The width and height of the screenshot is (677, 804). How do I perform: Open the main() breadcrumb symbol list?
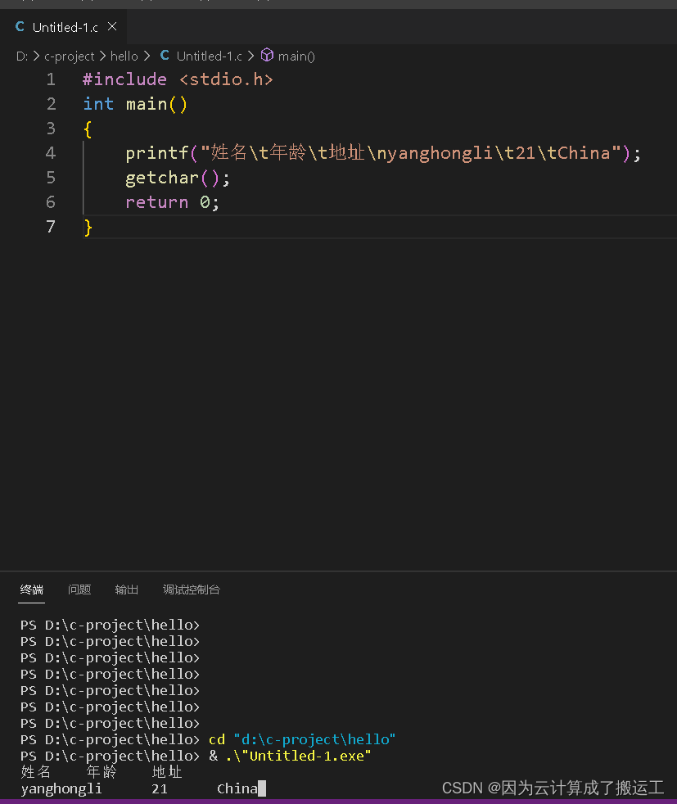296,56
